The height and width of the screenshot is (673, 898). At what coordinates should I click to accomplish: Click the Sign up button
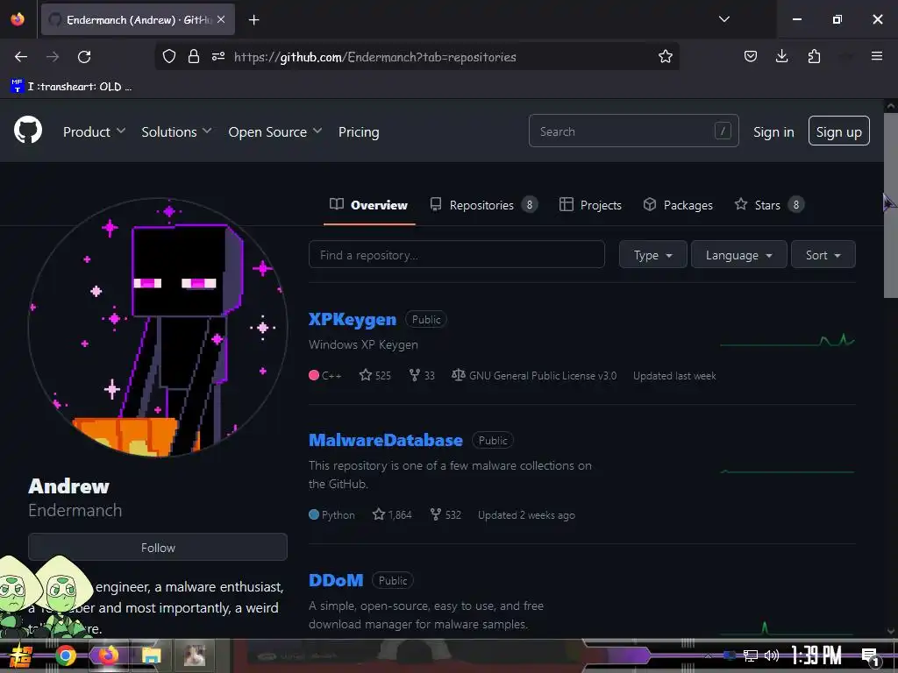point(838,131)
